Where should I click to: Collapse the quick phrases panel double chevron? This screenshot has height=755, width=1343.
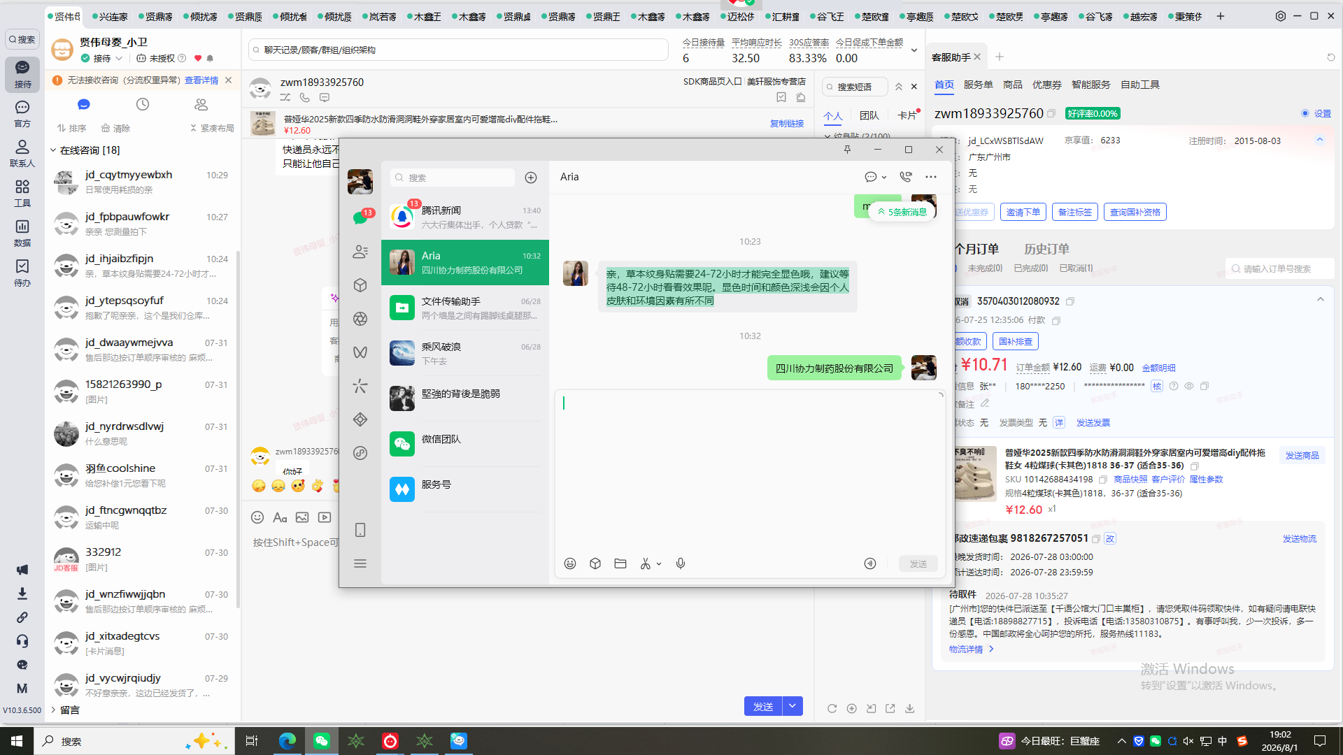pyautogui.click(x=899, y=87)
